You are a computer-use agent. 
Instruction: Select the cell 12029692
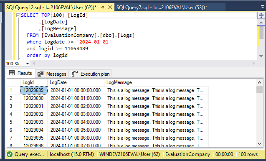pyautogui.click(x=34, y=114)
